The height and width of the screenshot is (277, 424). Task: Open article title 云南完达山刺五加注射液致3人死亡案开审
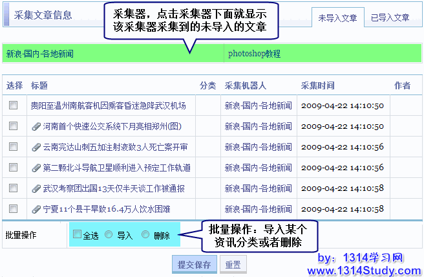(x=115, y=147)
